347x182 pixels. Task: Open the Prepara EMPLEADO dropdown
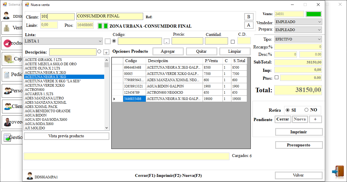pos(298,30)
